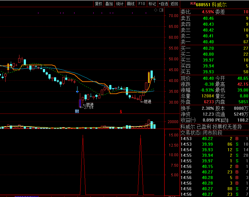The image size is (249, 197).
Task: Click the KR badge beside stock code
Action: (x=193, y=3)
